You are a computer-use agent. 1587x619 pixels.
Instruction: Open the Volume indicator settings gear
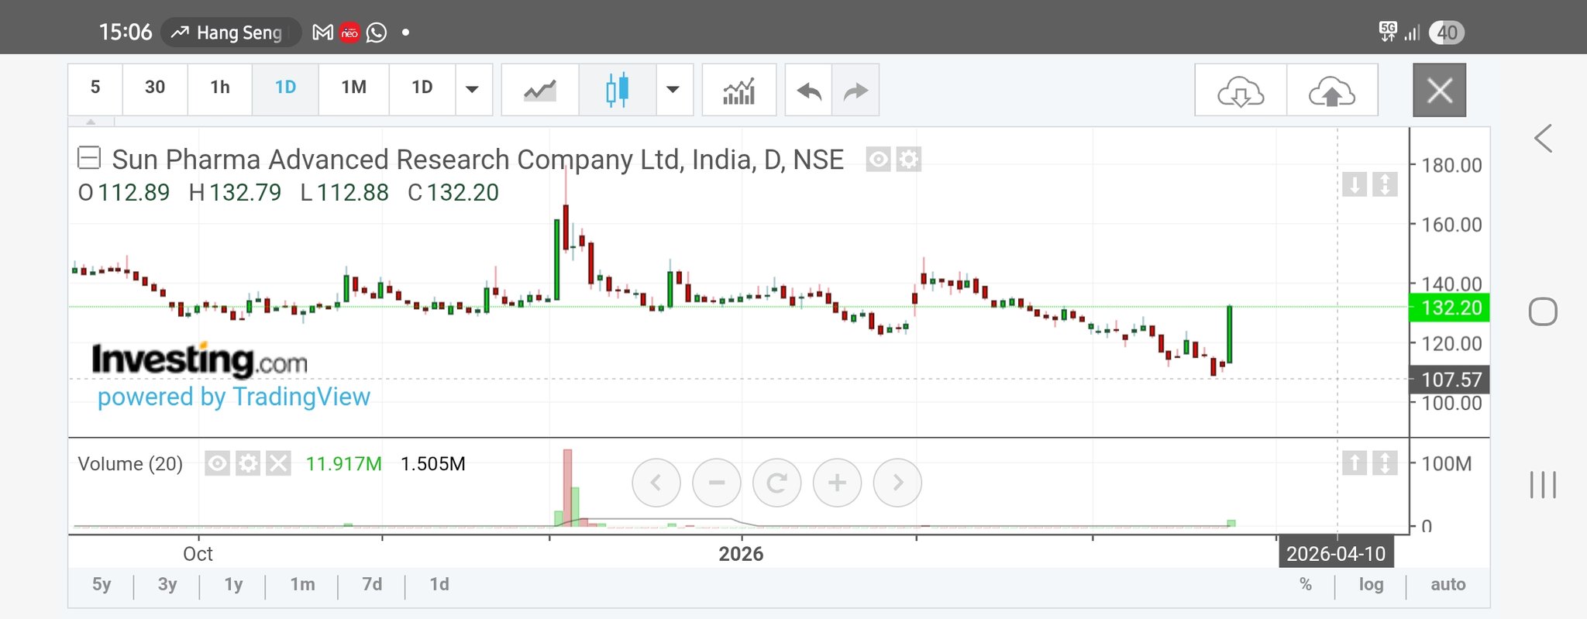248,463
